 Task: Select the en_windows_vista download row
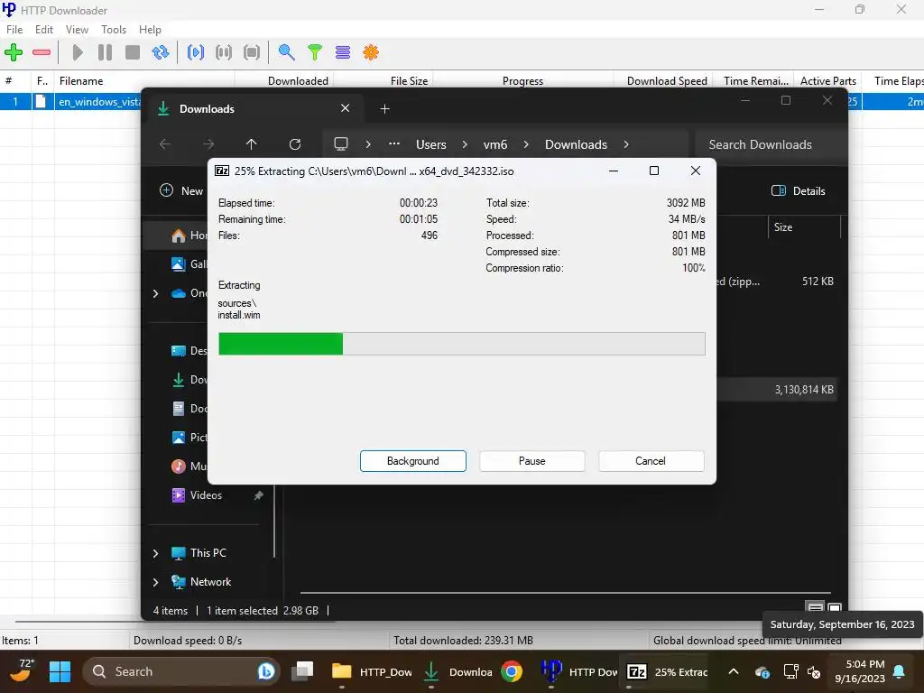pos(70,101)
